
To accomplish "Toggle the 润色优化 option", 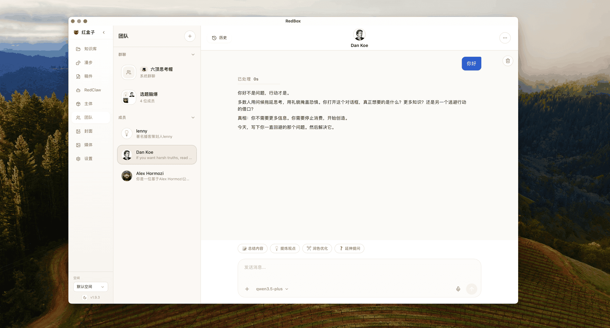I will point(317,248).
